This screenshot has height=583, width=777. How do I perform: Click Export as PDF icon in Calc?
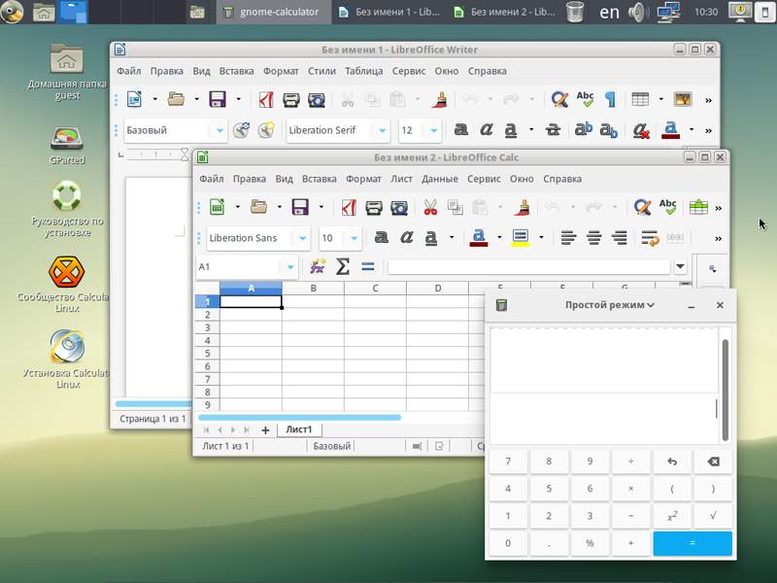(349, 207)
